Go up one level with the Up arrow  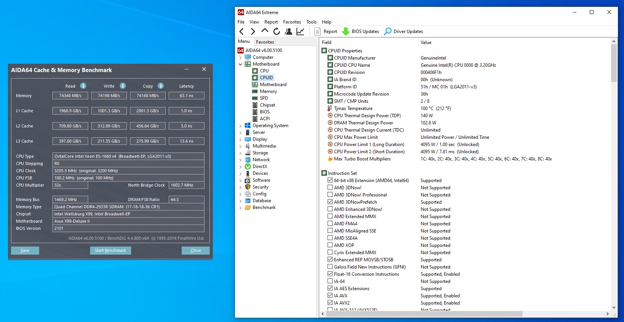click(265, 31)
